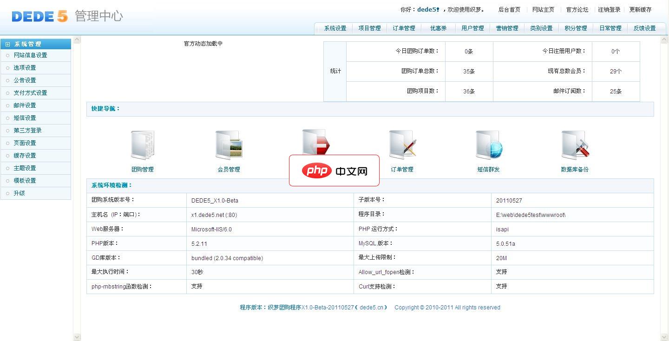Click the top scrollbar chevron on the right

(x=664, y=39)
